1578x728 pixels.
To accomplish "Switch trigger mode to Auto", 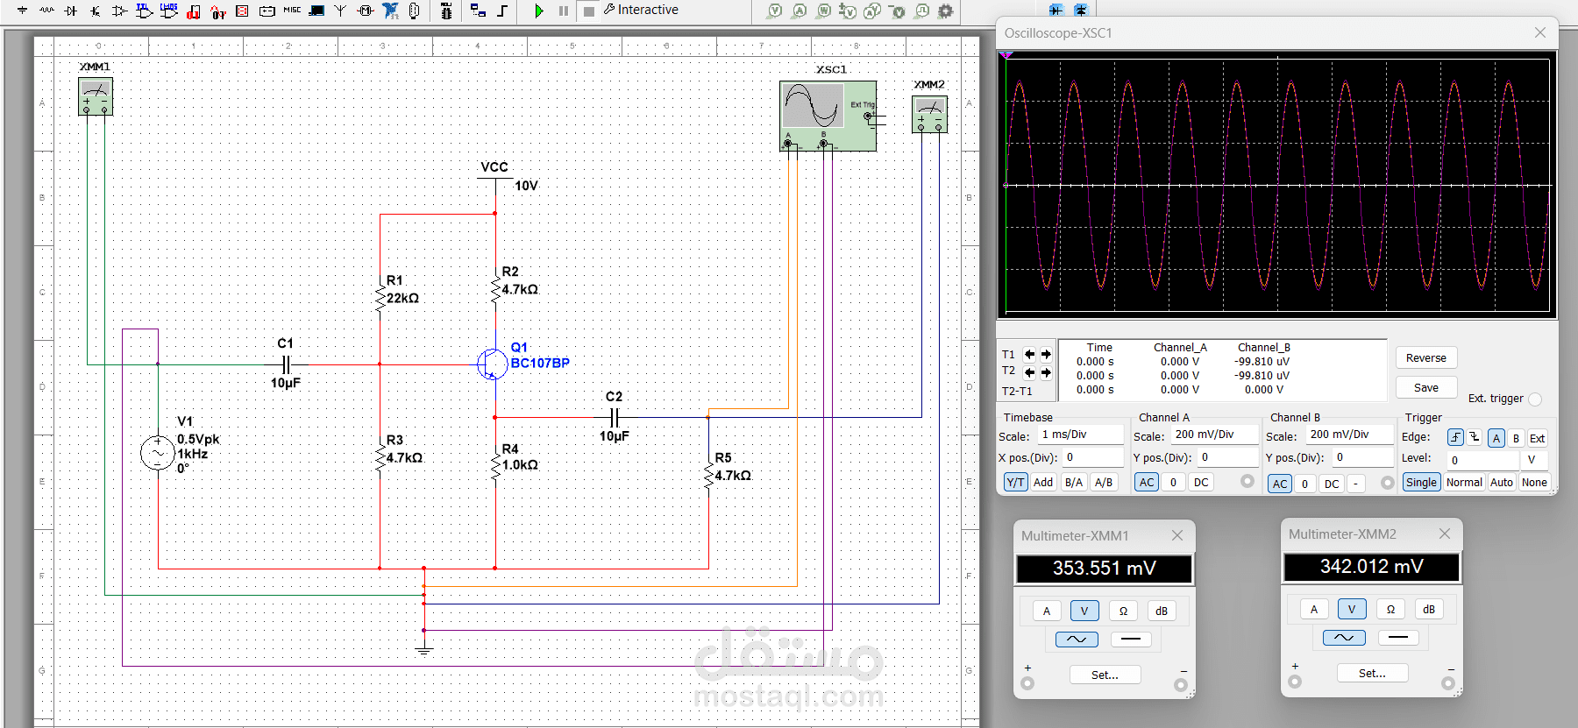I will coord(1501,482).
